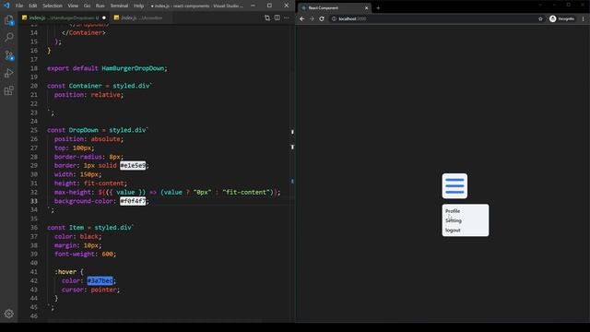Click the #f0f4f7 background color value
The width and height of the screenshot is (590, 332).
[x=133, y=201]
